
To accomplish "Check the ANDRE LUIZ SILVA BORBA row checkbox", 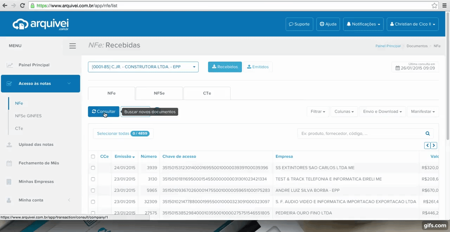I will pyautogui.click(x=93, y=190).
